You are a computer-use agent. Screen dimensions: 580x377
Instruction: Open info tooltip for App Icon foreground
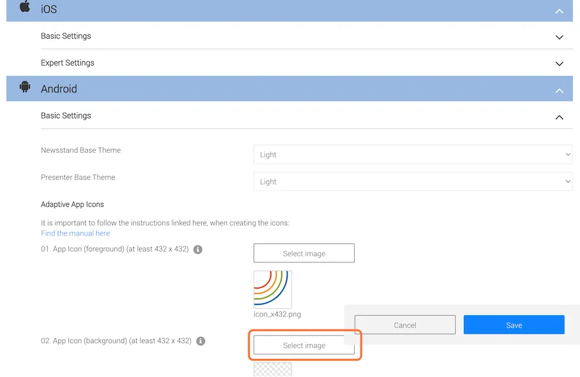tap(198, 250)
